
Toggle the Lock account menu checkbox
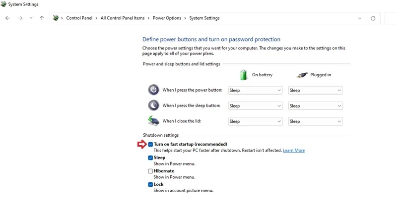point(150,184)
